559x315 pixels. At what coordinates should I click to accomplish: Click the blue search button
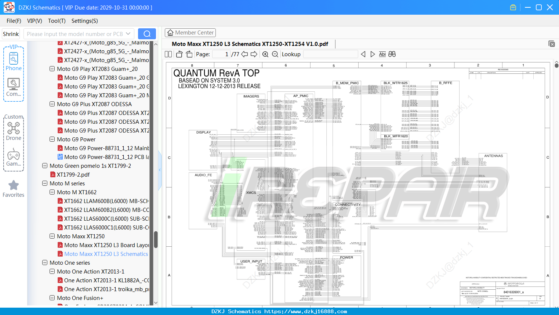147,34
